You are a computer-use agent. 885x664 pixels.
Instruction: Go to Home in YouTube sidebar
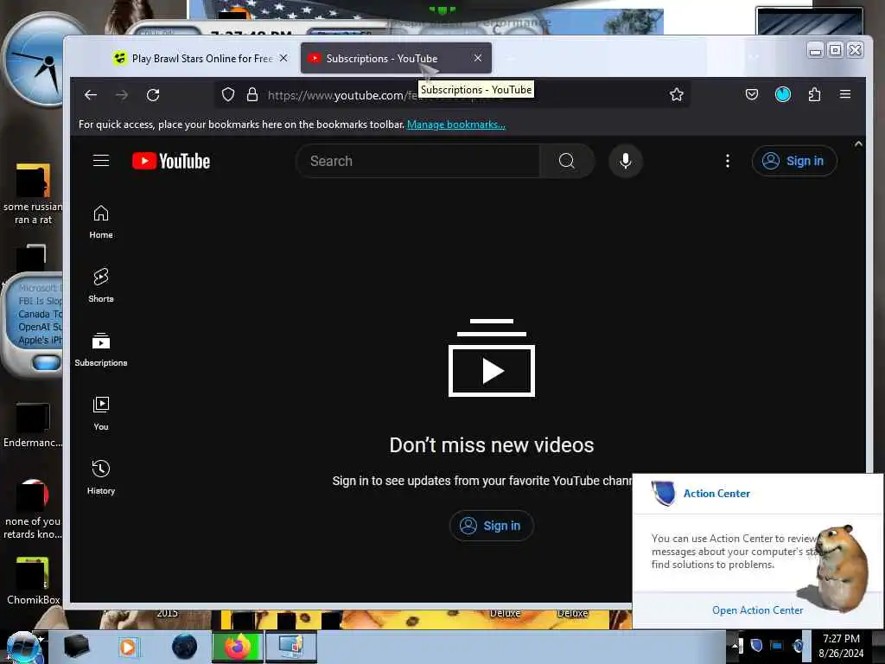[x=101, y=222]
